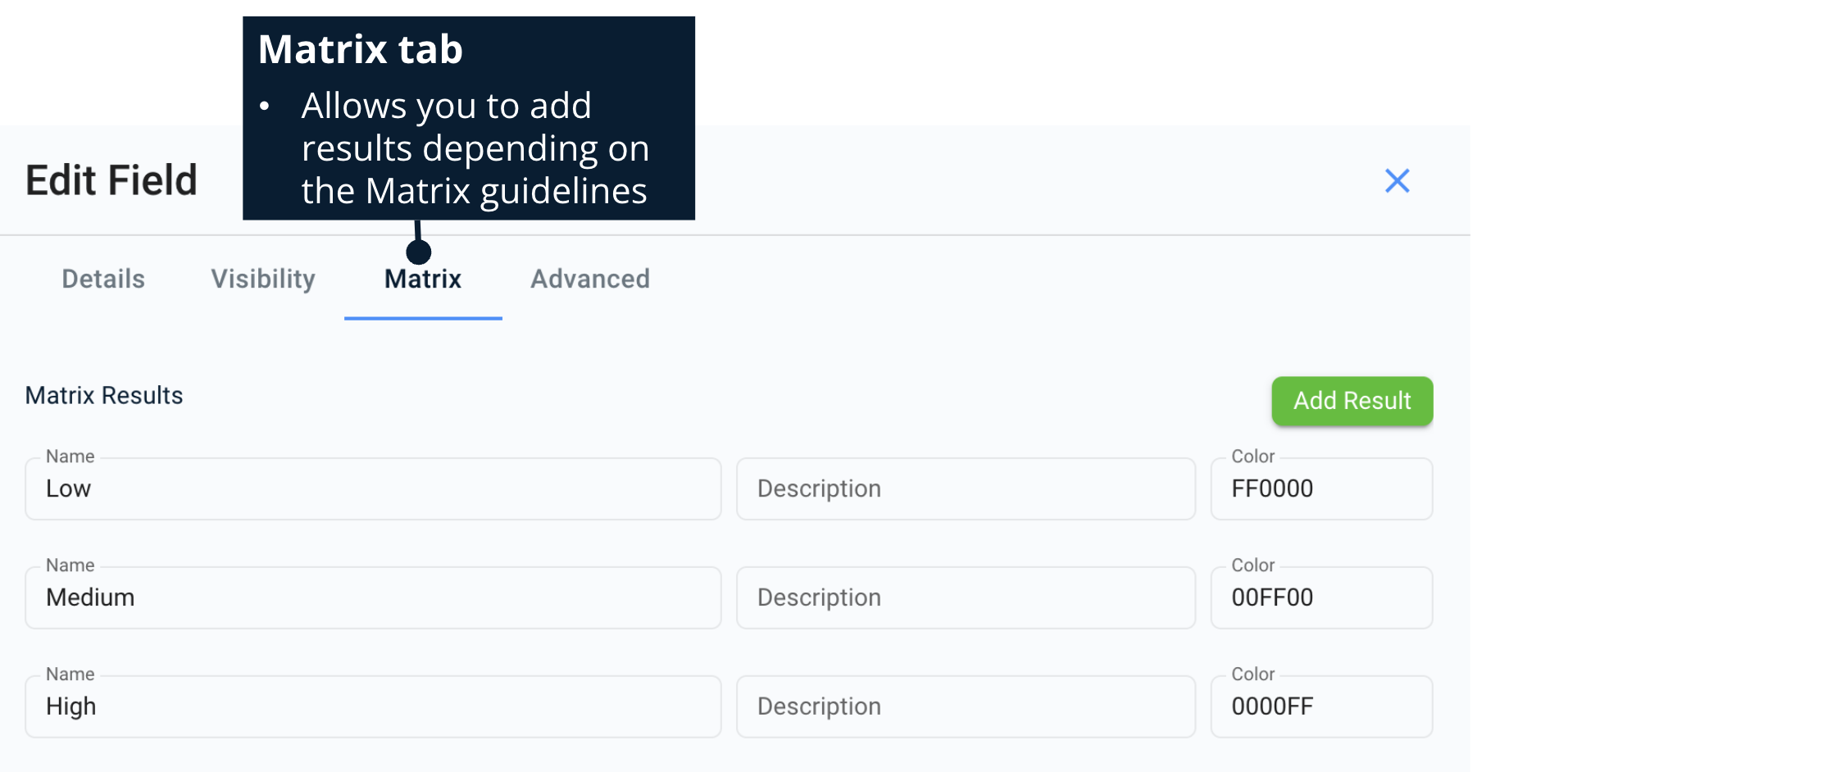Image resolution: width=1841 pixels, height=772 pixels.
Task: Focus the Description field for Medium result
Action: point(966,597)
